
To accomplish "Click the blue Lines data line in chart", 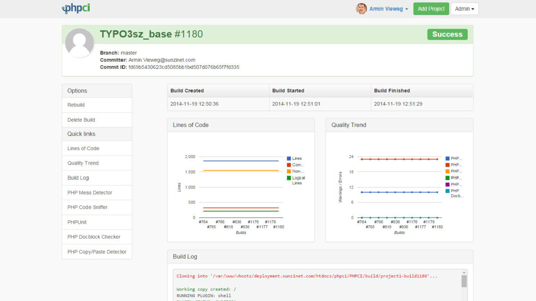I will [x=241, y=161].
